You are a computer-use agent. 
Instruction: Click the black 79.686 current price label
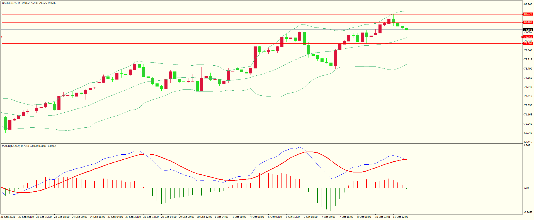click(528, 30)
